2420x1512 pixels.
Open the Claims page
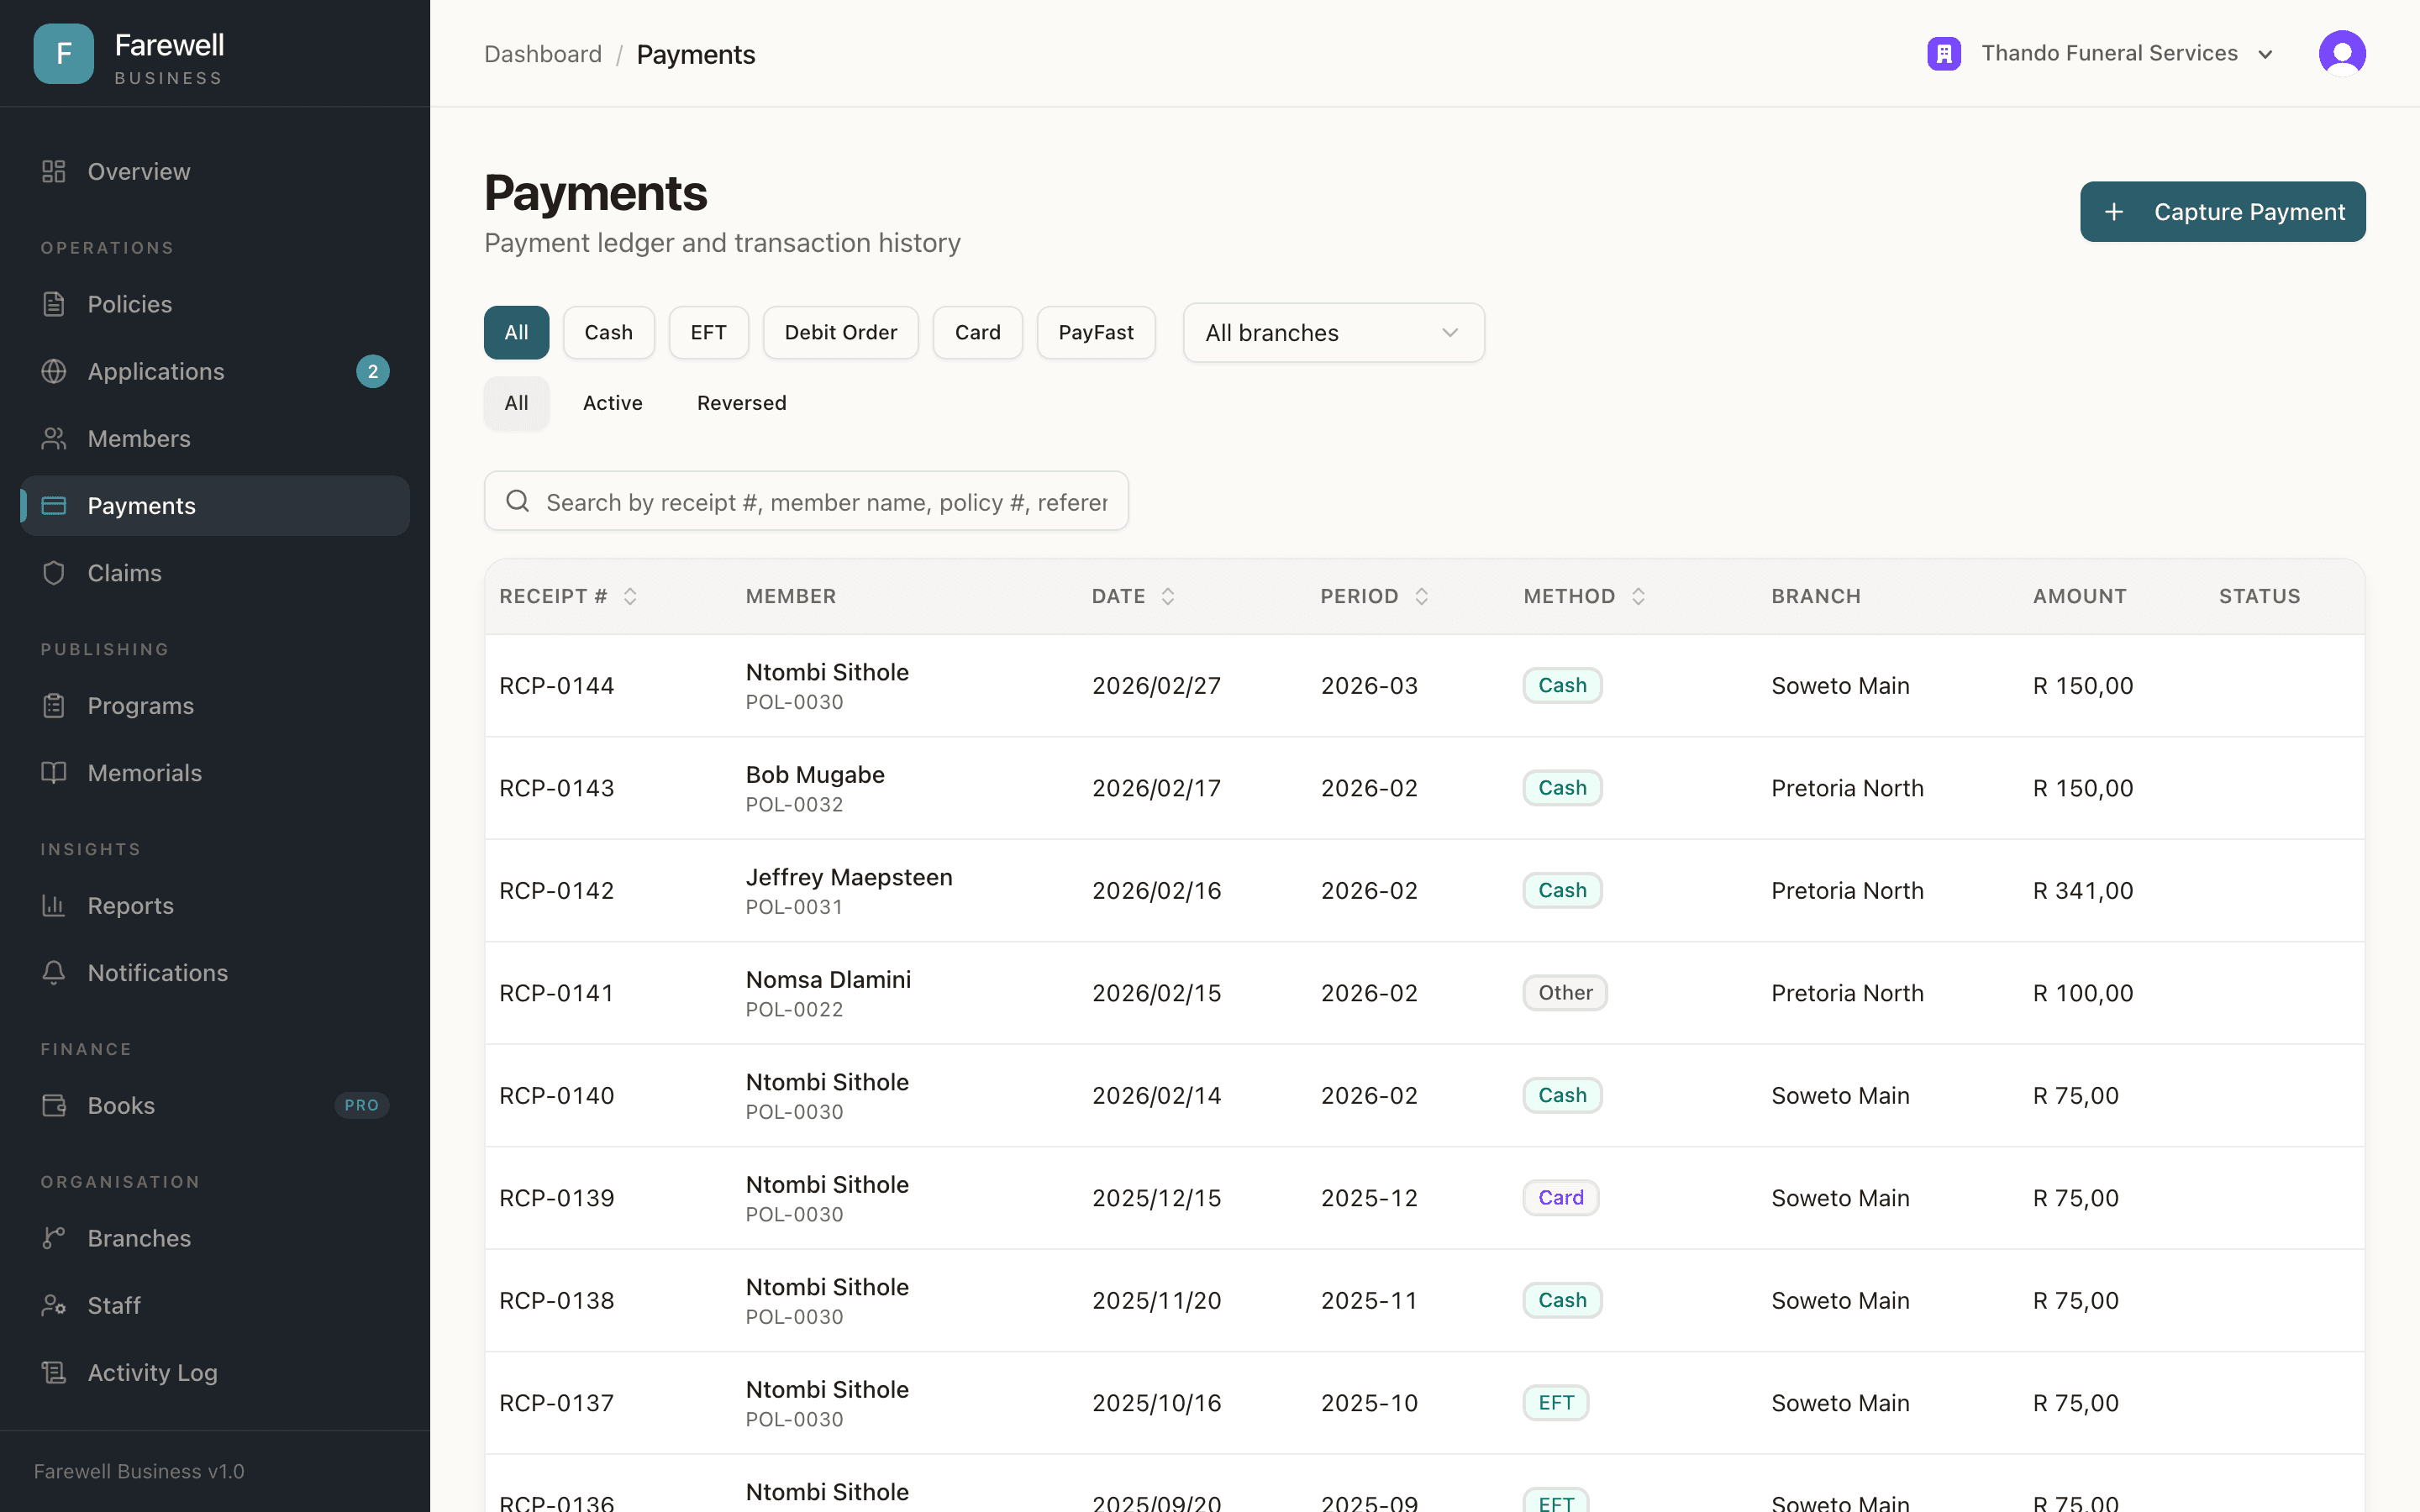tap(214, 573)
